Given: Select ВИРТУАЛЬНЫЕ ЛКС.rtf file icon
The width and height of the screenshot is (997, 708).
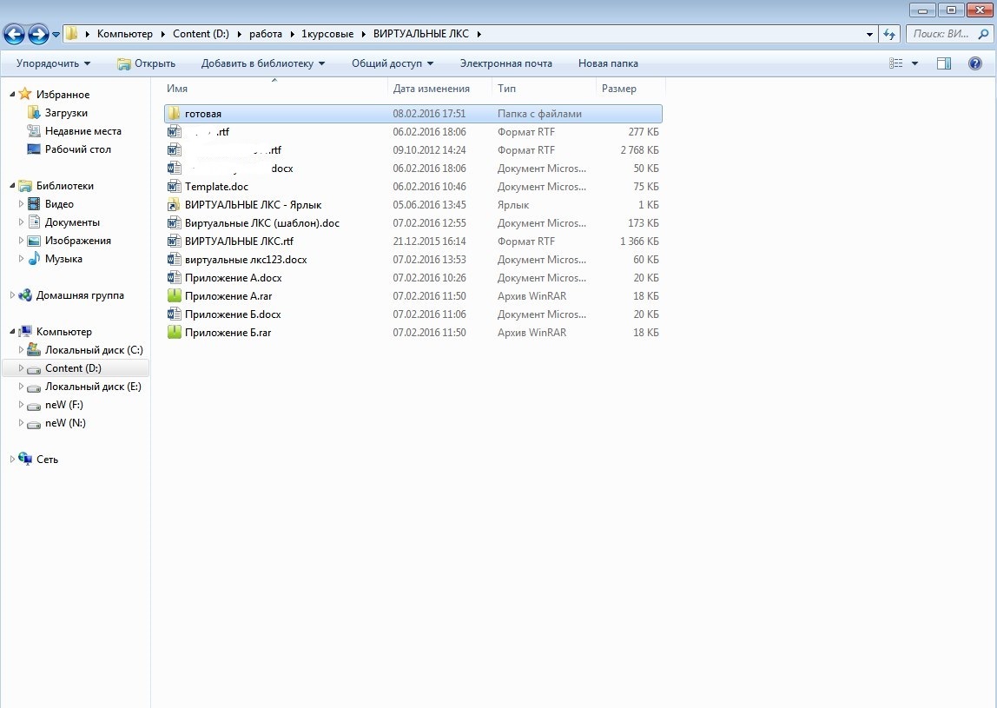Looking at the screenshot, I should coord(174,242).
